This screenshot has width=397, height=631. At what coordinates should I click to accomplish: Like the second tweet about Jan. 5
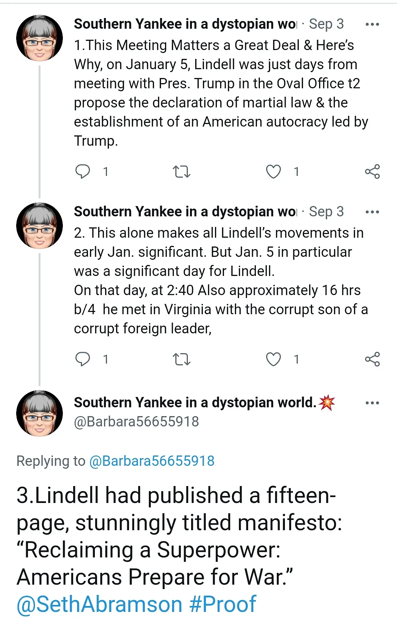(x=273, y=359)
